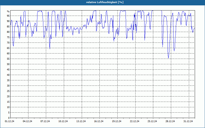Click the x-axis date label 28.12.24
The image size is (205, 128).
170,121
